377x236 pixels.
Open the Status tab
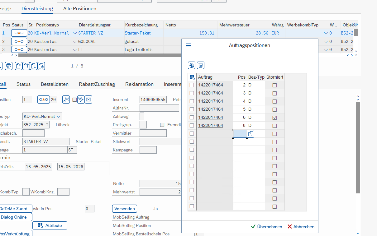pyautogui.click(x=24, y=84)
